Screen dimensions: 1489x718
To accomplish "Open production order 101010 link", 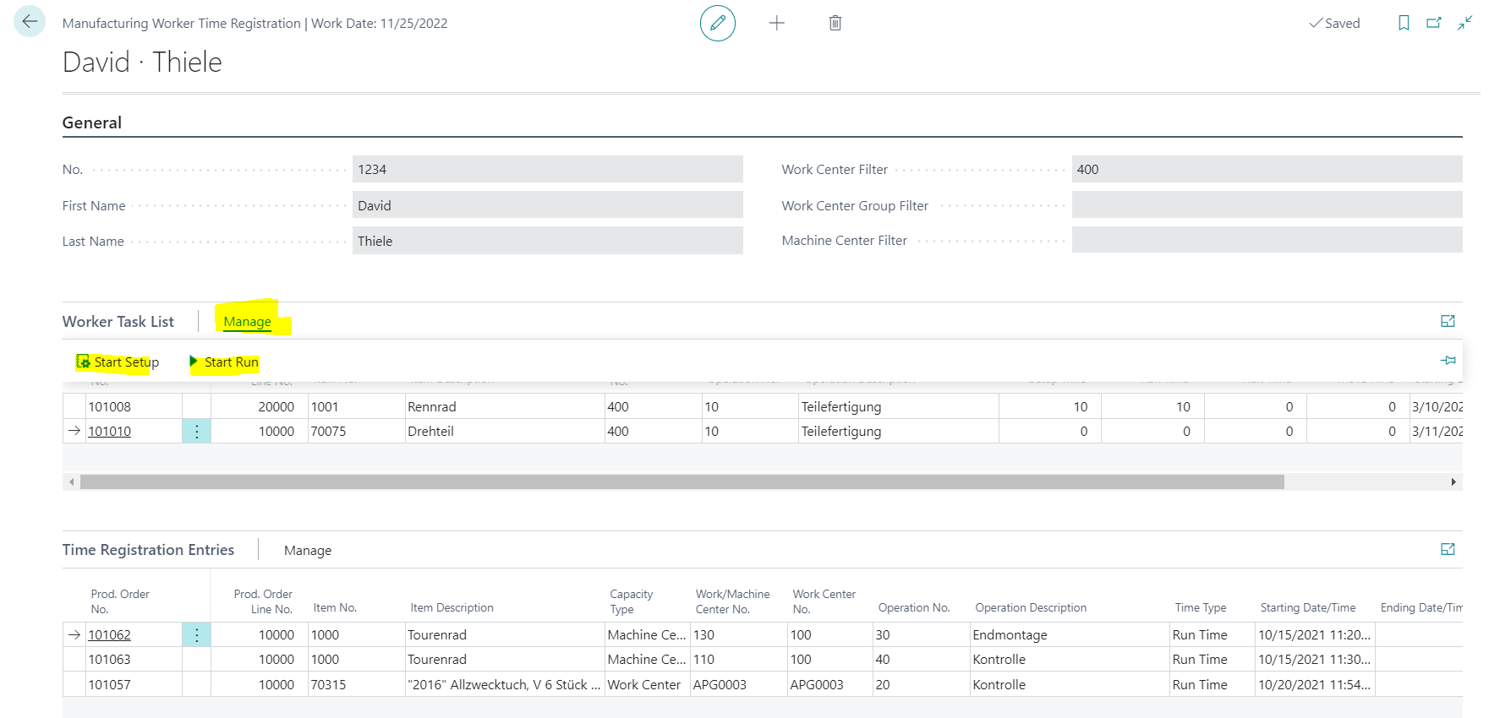I will (x=110, y=431).
